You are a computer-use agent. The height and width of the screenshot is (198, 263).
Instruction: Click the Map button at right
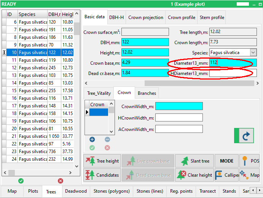click(250, 175)
